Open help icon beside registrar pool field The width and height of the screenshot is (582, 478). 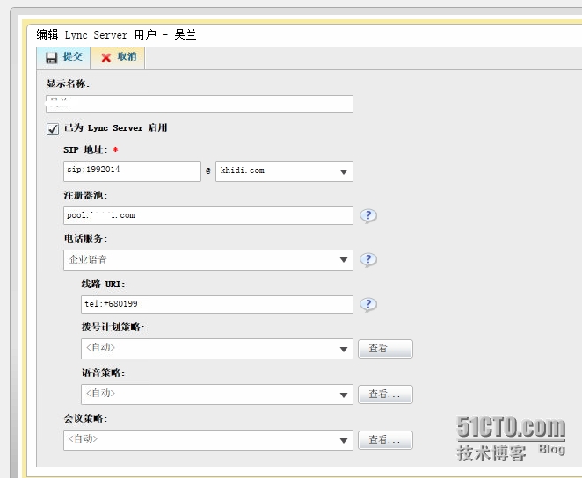(x=368, y=215)
